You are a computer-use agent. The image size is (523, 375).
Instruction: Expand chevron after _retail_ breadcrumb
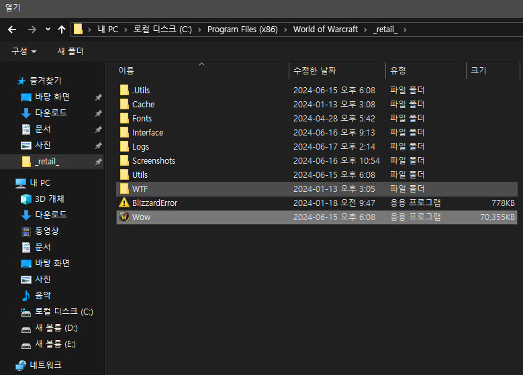point(405,30)
